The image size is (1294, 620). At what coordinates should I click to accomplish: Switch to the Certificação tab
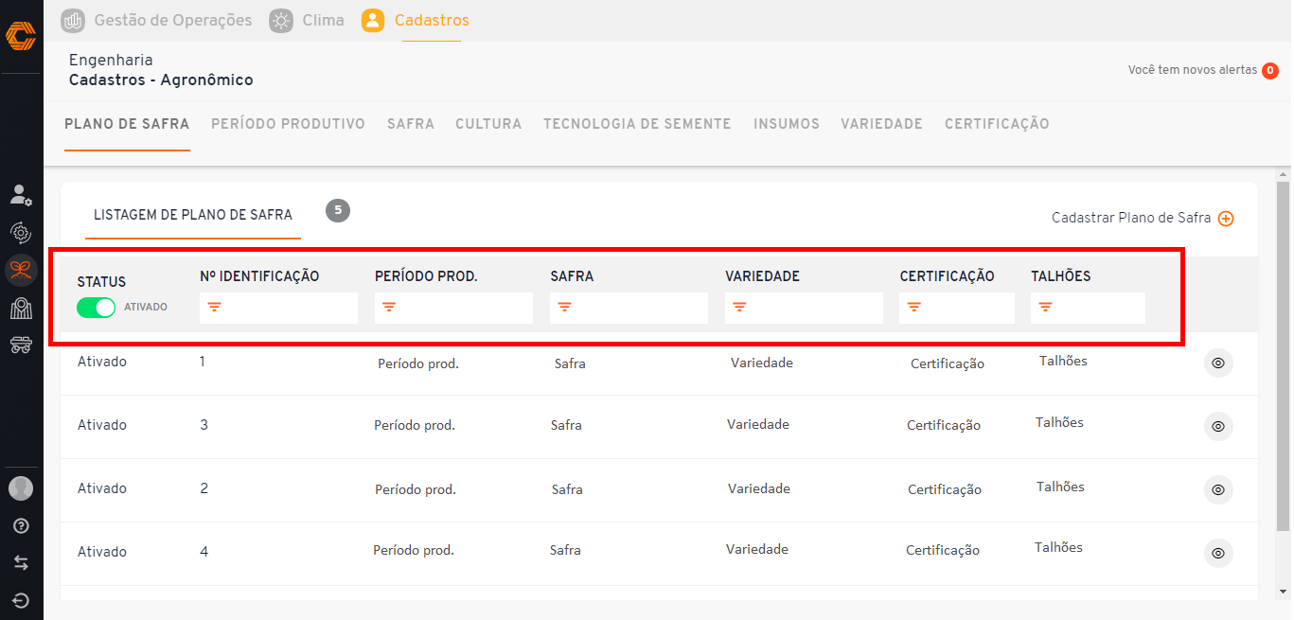click(997, 124)
